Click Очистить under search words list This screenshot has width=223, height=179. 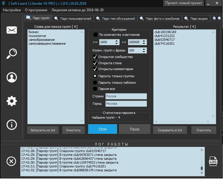73,130
